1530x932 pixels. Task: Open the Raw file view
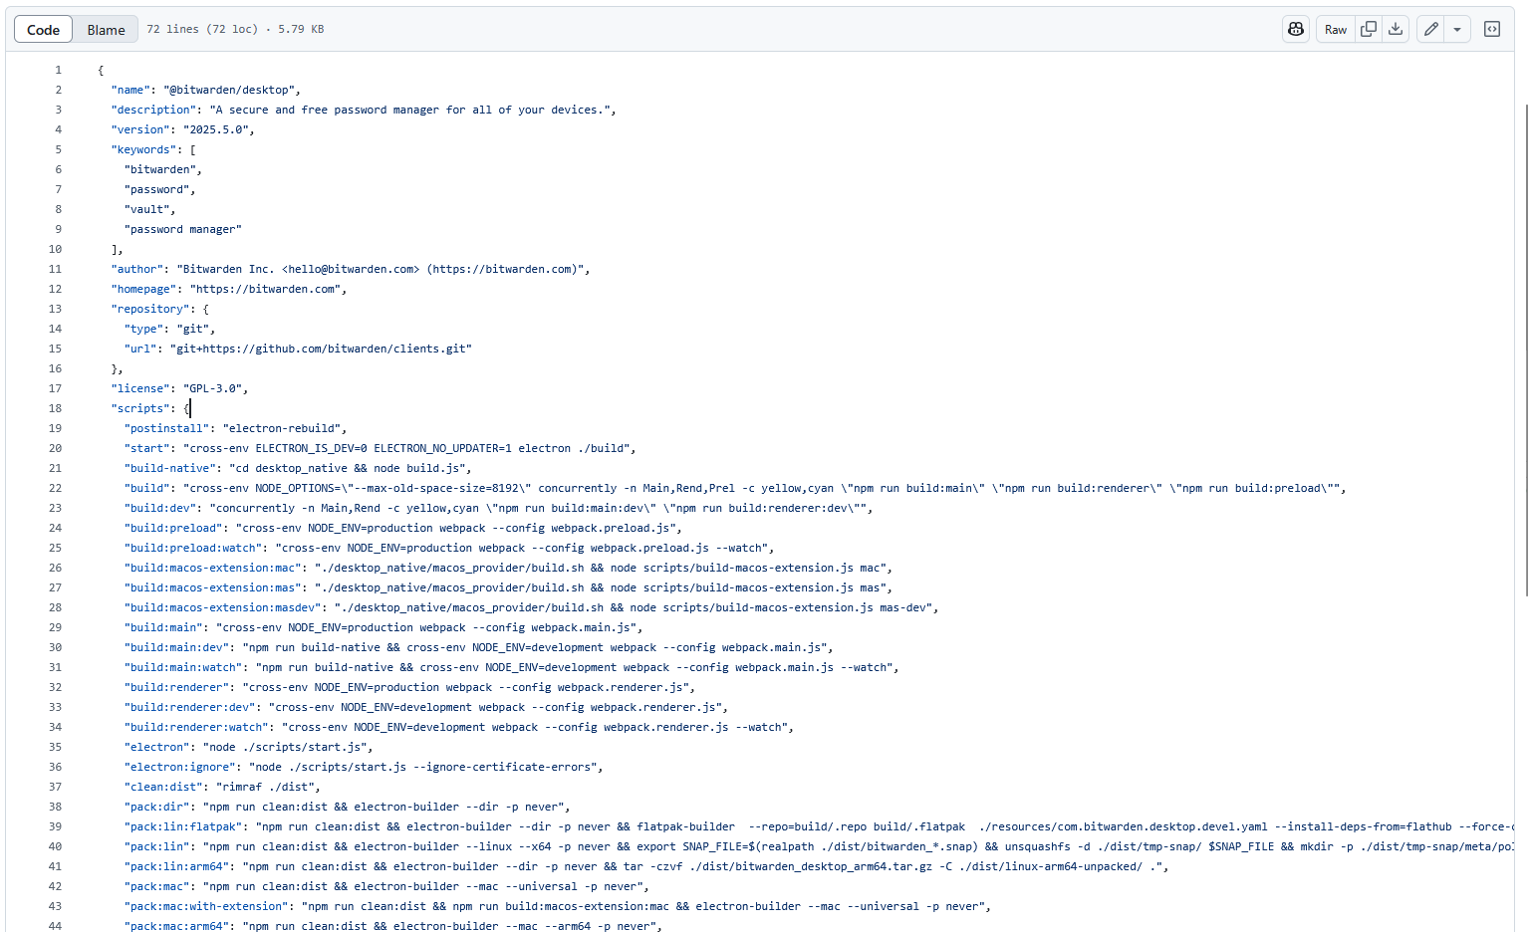click(1336, 29)
